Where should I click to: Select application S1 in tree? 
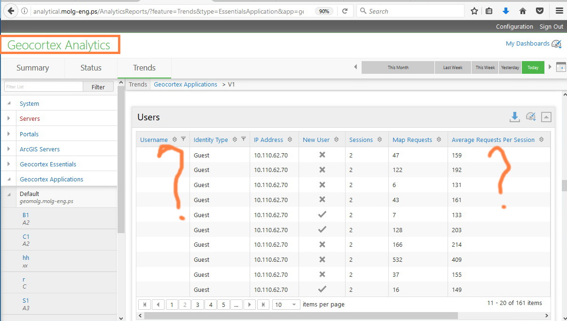pyautogui.click(x=26, y=300)
